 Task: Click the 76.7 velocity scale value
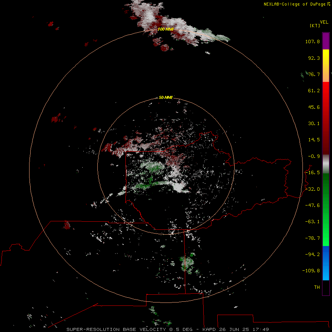point(314,74)
